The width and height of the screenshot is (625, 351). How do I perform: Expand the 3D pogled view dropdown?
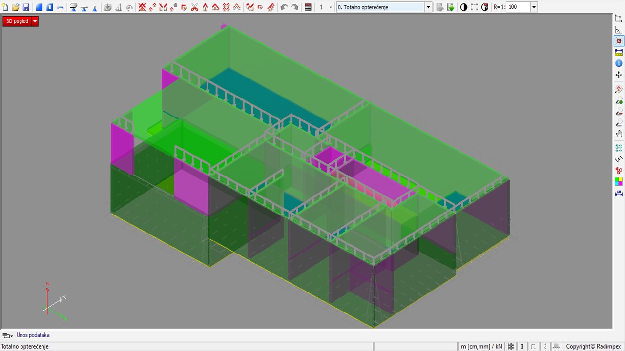coord(35,21)
